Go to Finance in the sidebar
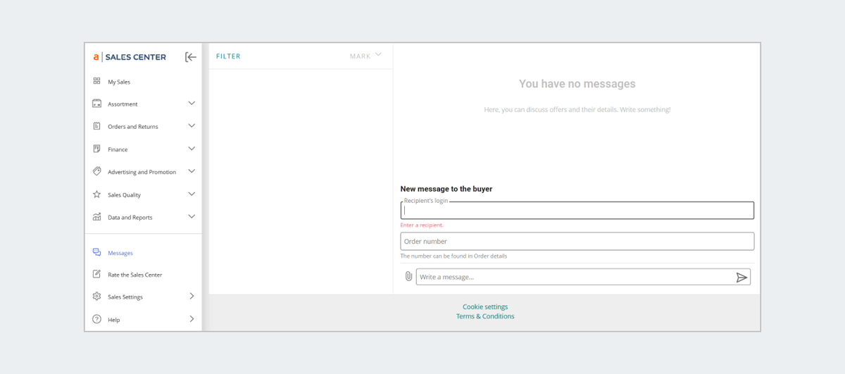The height and width of the screenshot is (374, 845). click(x=118, y=149)
